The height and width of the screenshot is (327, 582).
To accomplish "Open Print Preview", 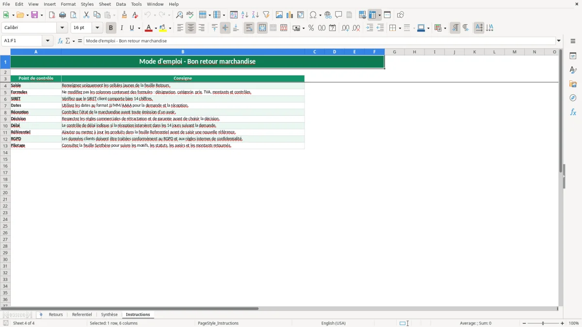I will point(73,15).
